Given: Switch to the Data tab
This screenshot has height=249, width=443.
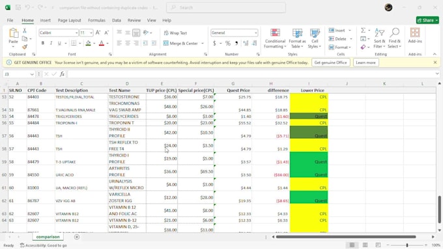Looking at the screenshot, I should pyautogui.click(x=117, y=20).
